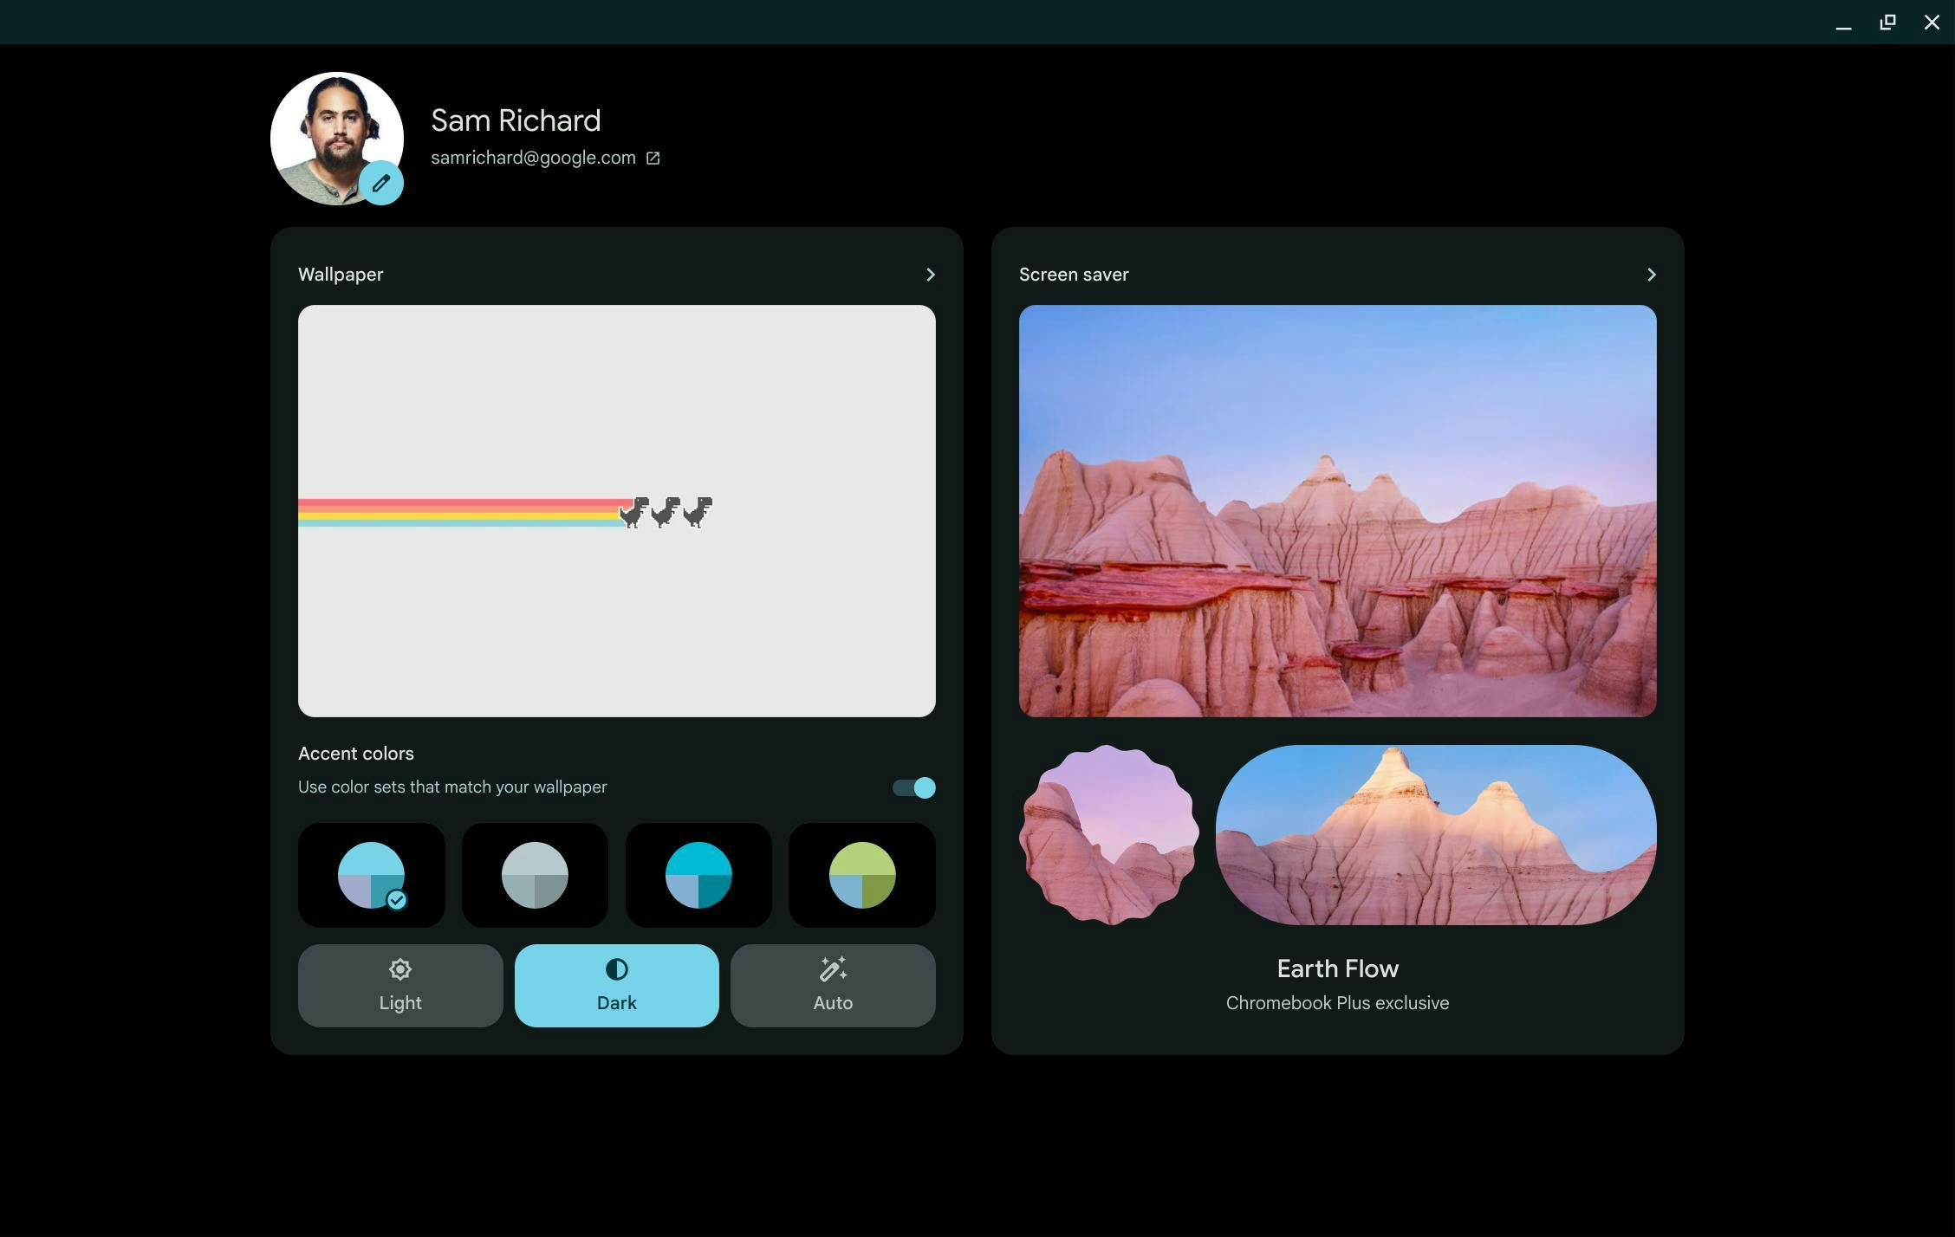Click the profile photo edit icon
1955x1237 pixels.
[382, 183]
